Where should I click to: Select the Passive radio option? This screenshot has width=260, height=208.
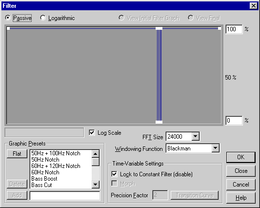[8, 18]
